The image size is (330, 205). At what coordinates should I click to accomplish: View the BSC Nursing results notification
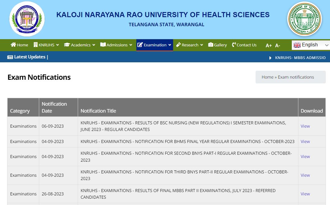(x=305, y=126)
